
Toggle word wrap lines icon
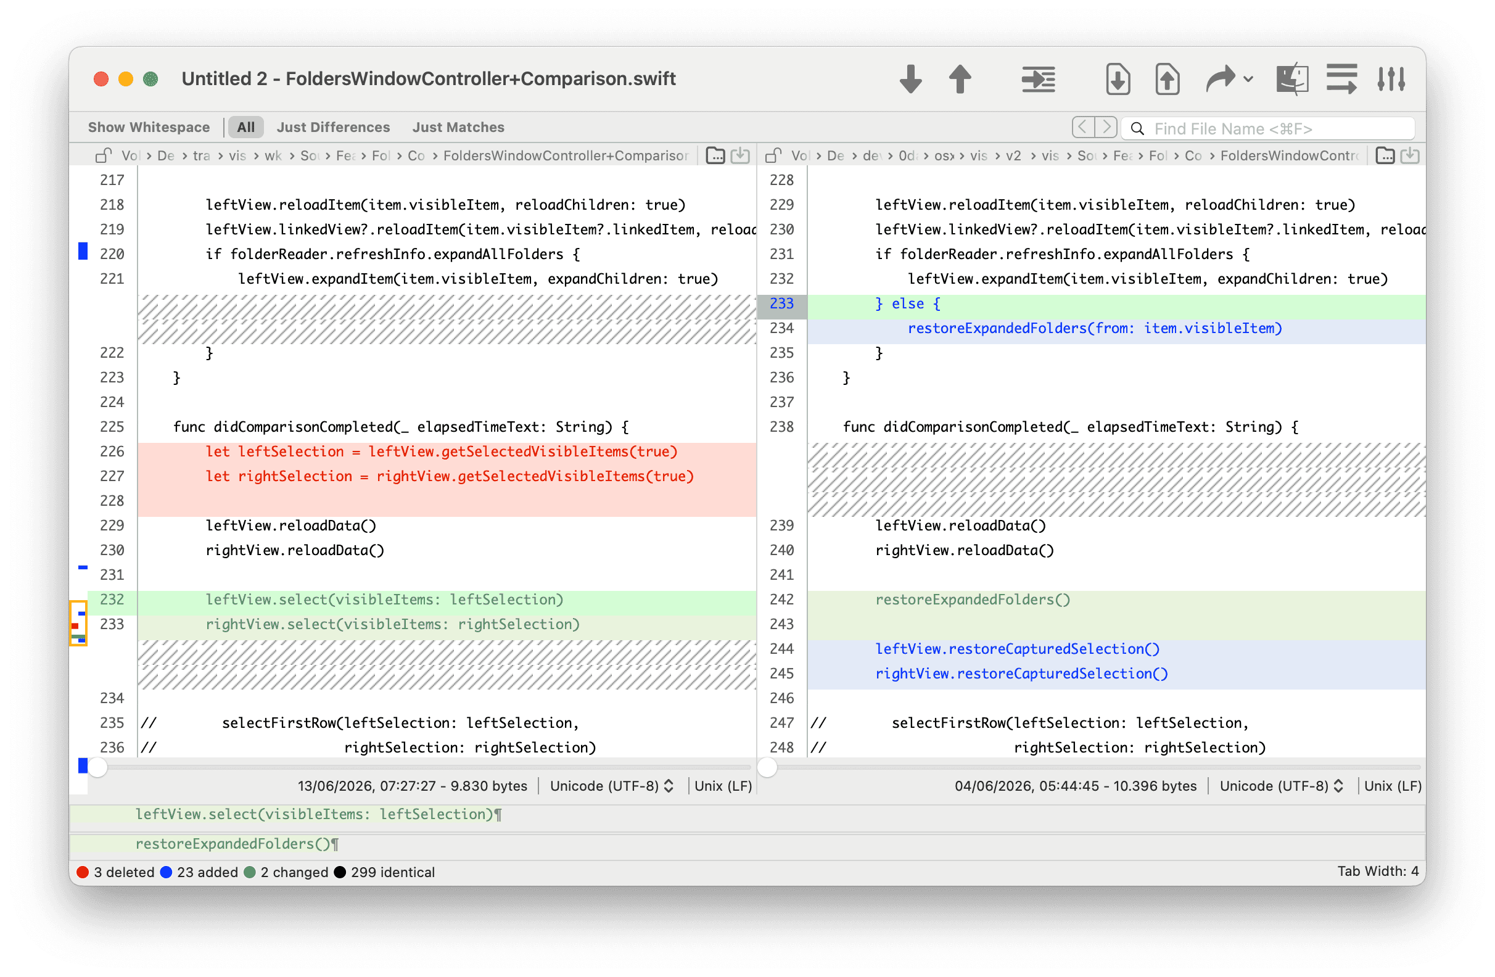click(1341, 79)
